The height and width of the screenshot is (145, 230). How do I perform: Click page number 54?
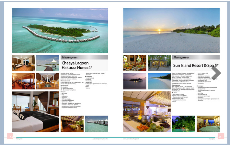click(x=10, y=136)
